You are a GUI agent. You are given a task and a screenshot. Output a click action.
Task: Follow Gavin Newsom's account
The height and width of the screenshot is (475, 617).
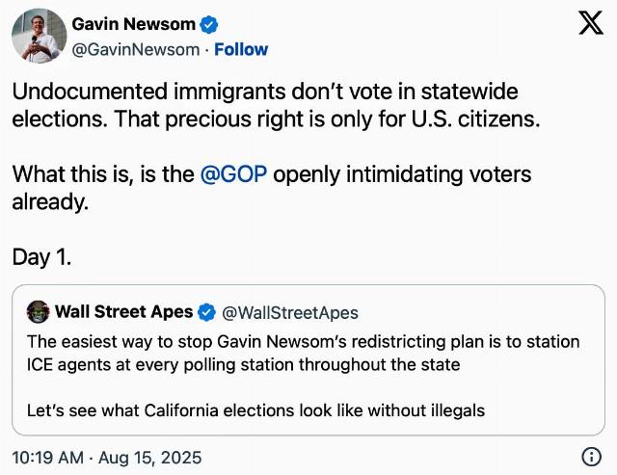[241, 50]
